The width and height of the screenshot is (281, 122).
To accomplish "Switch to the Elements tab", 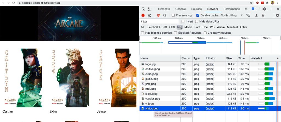I will click(164, 9).
